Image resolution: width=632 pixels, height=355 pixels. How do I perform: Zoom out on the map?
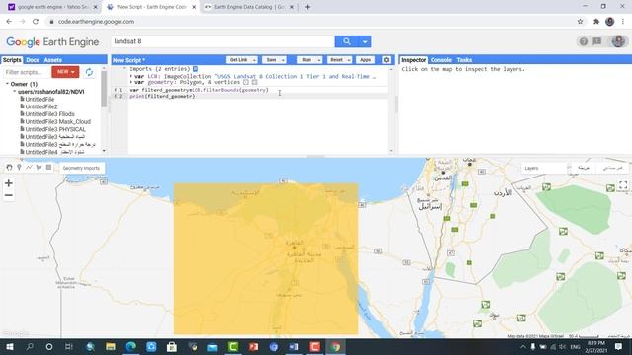[9, 195]
